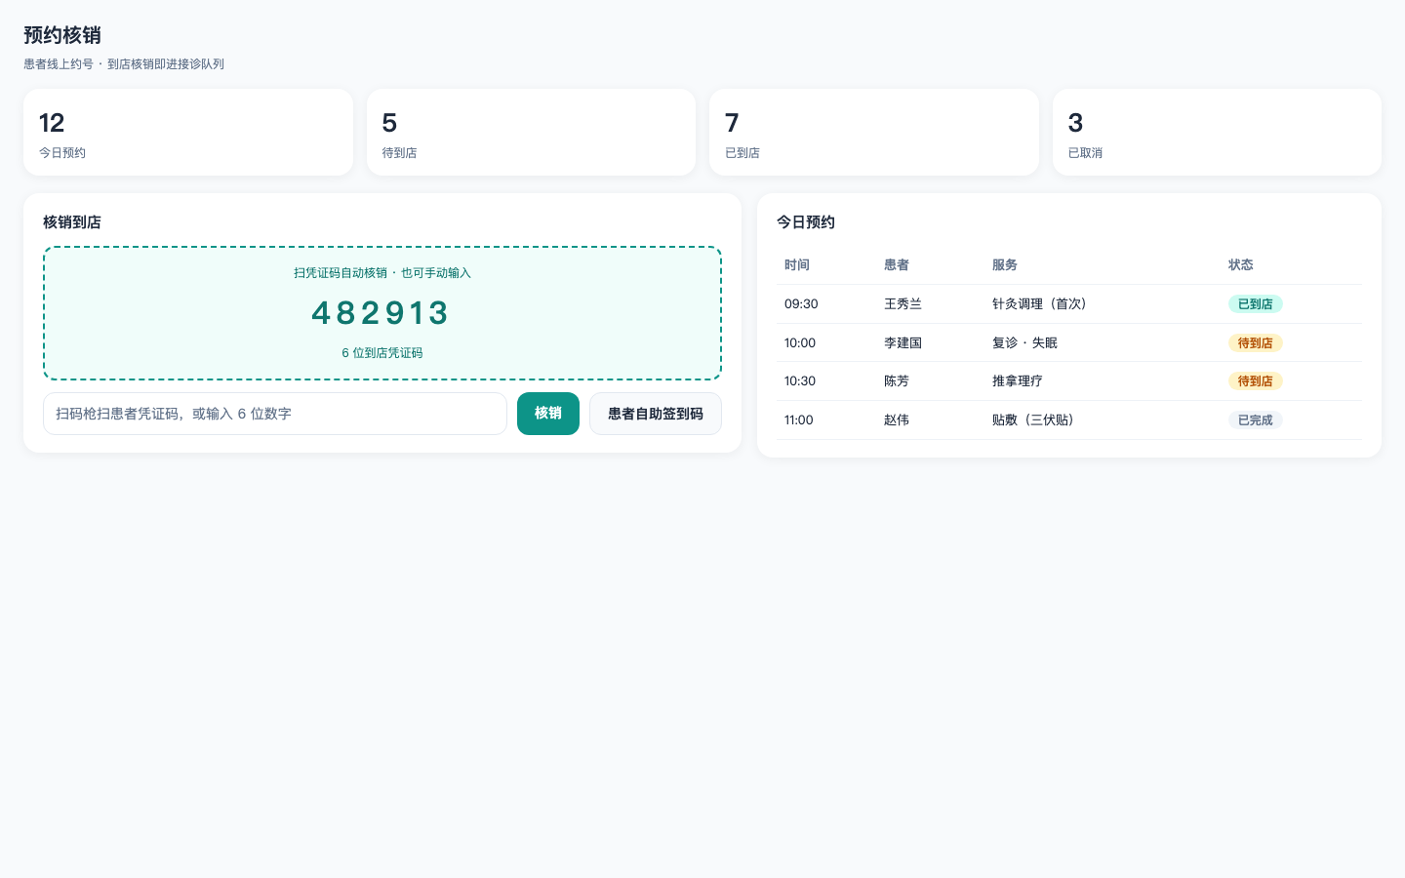This screenshot has height=878, width=1405.
Task: Click the 状态 column header
Action: tap(1241, 265)
